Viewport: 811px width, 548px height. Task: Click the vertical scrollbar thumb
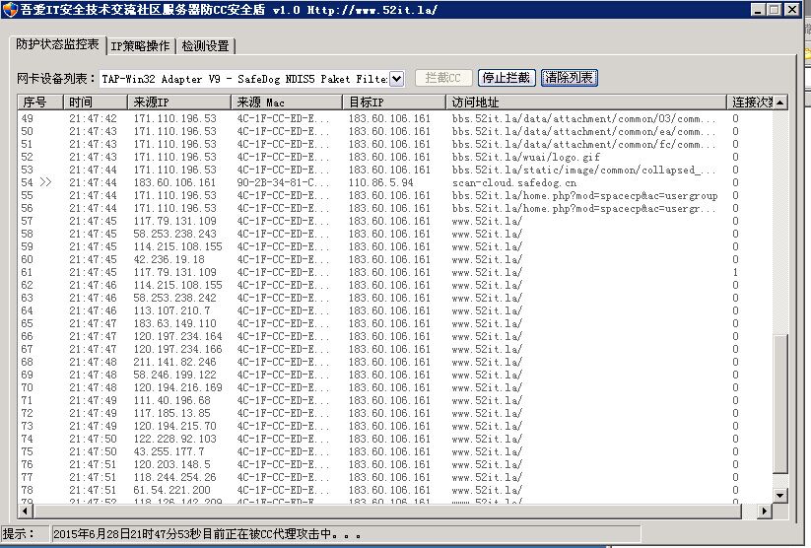tap(780, 404)
